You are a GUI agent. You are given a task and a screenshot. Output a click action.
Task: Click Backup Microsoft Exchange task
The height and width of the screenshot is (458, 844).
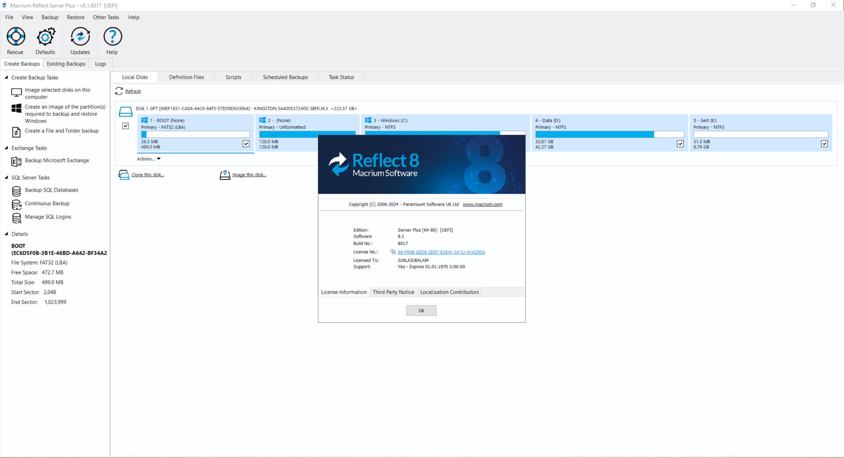(x=57, y=160)
